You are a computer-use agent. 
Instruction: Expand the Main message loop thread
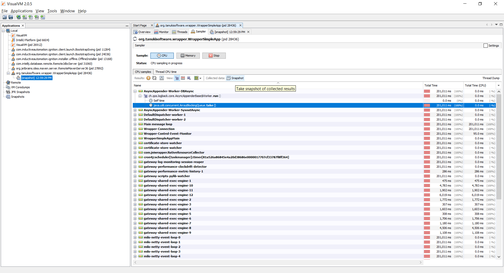coord(135,124)
